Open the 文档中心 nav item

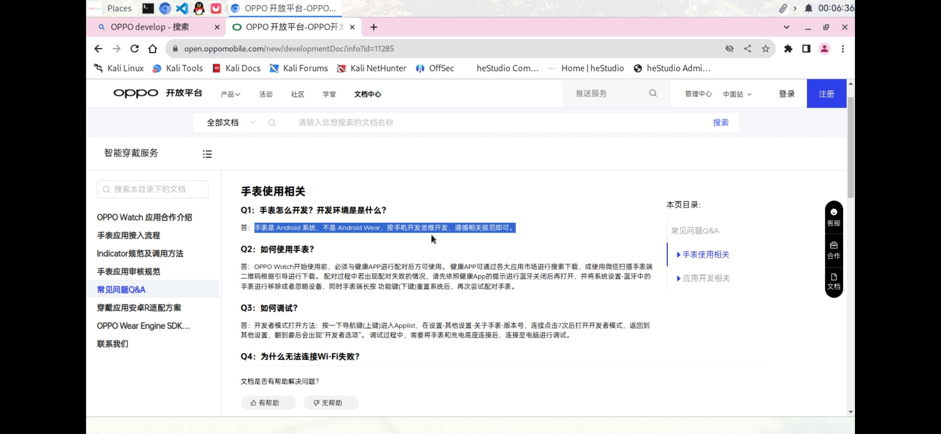(x=368, y=94)
